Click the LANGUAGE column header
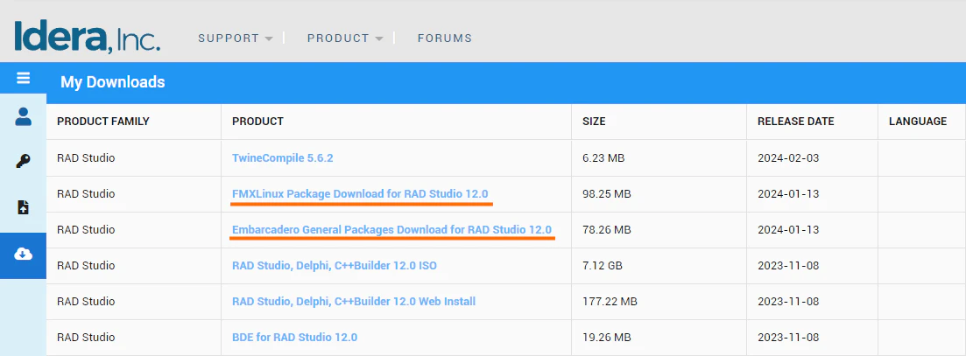Viewport: 966px width, 356px height. tap(918, 121)
